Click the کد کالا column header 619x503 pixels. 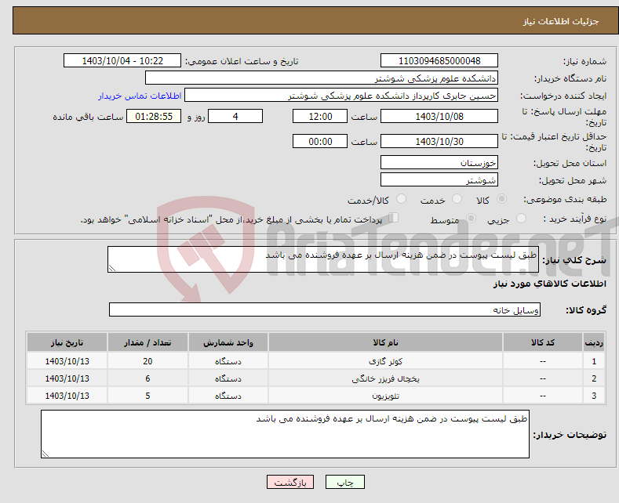coord(543,342)
